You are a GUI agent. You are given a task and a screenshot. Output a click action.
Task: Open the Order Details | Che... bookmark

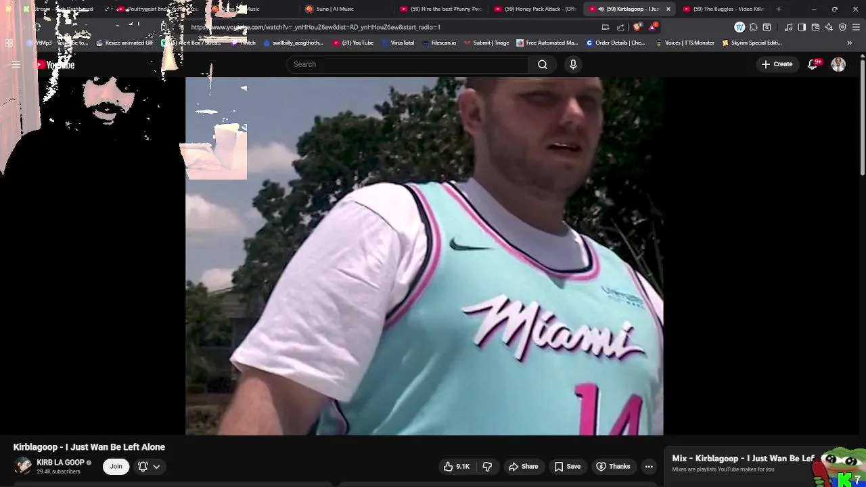pyautogui.click(x=616, y=43)
